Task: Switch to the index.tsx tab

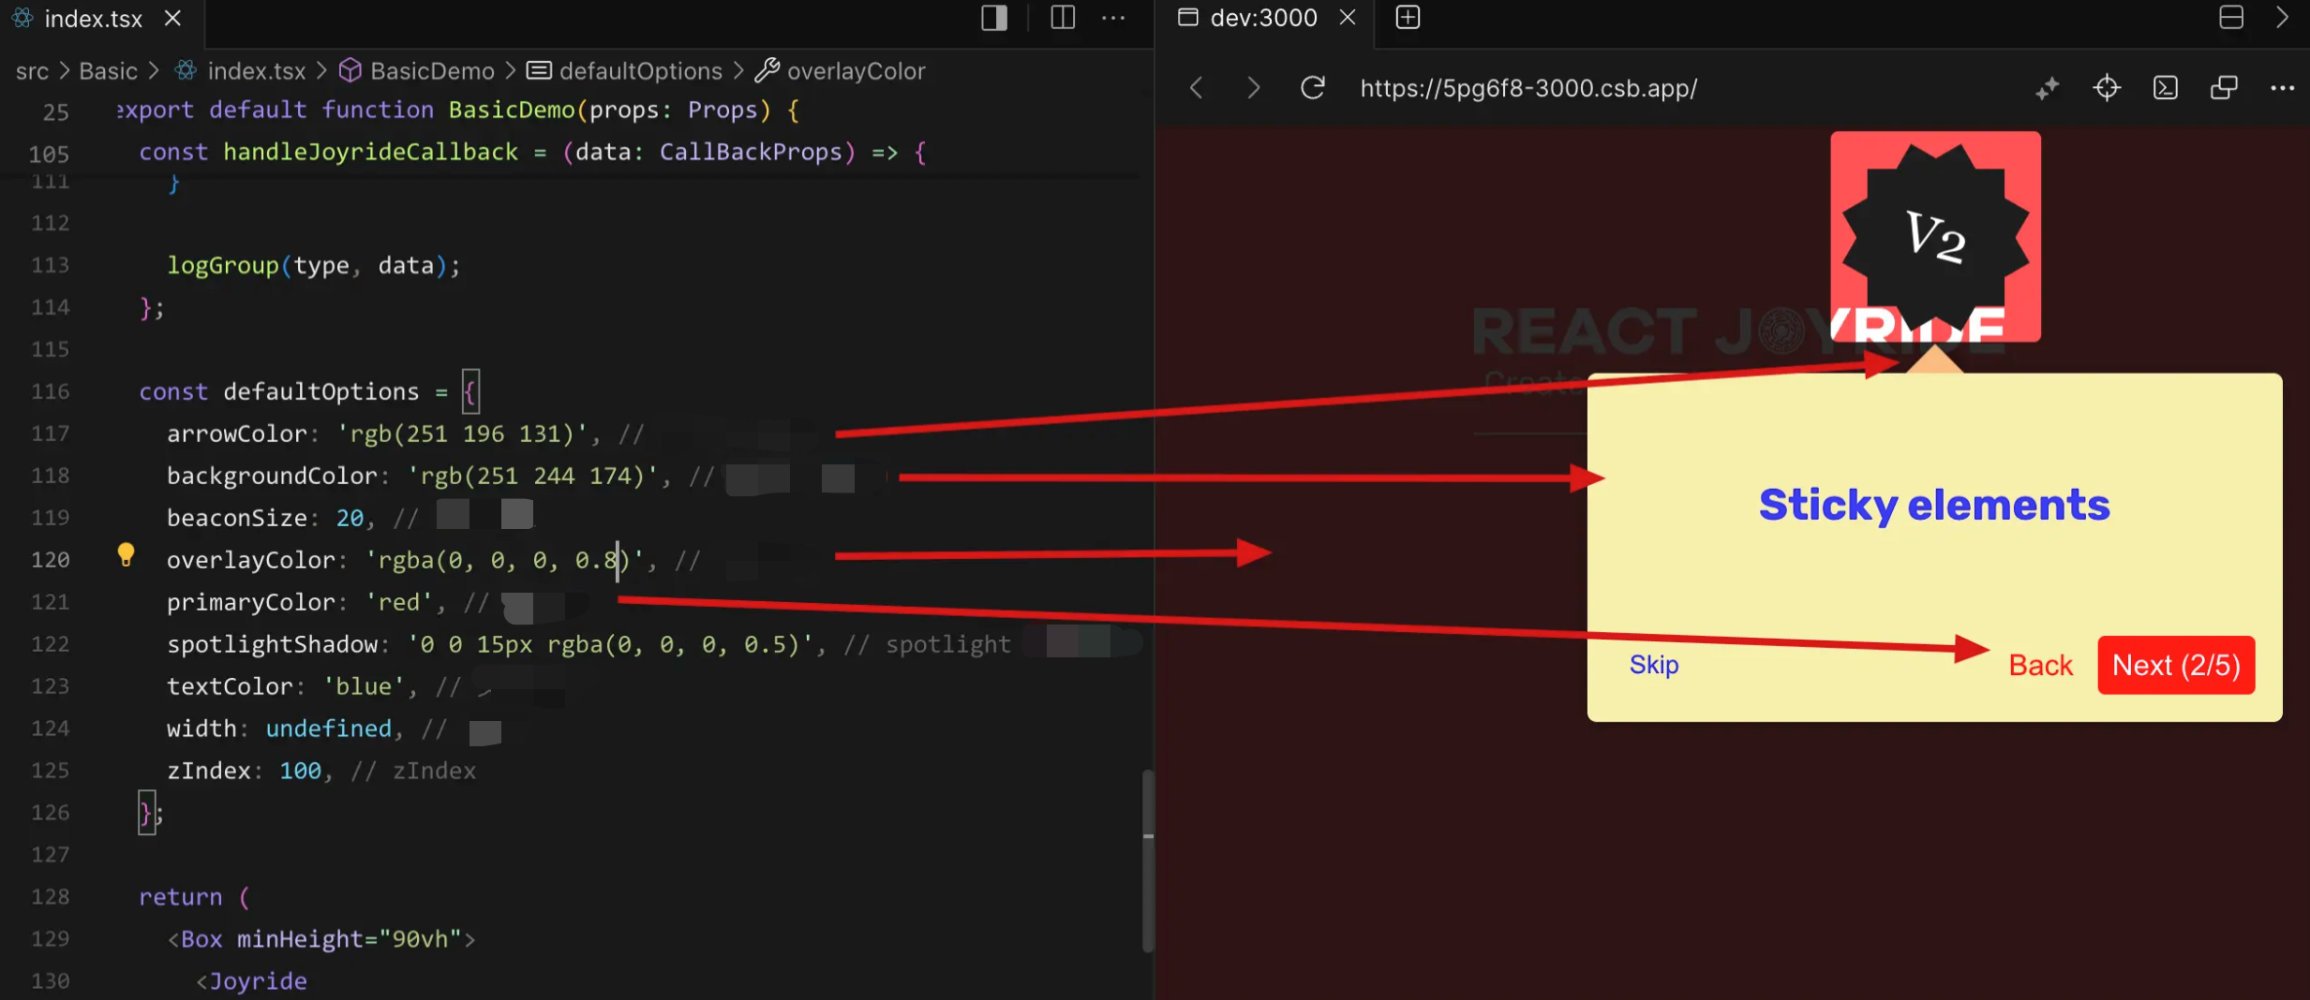Action: pos(92,19)
